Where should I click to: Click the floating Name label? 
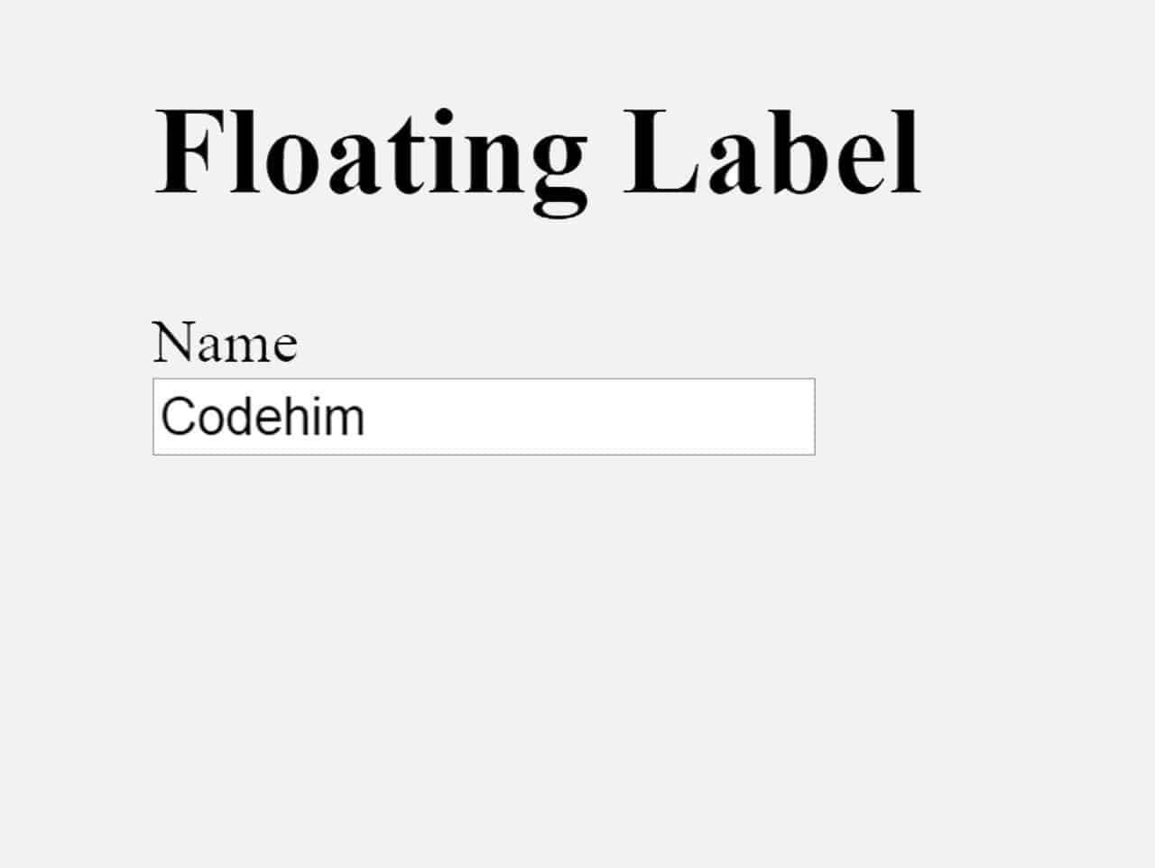[226, 341]
